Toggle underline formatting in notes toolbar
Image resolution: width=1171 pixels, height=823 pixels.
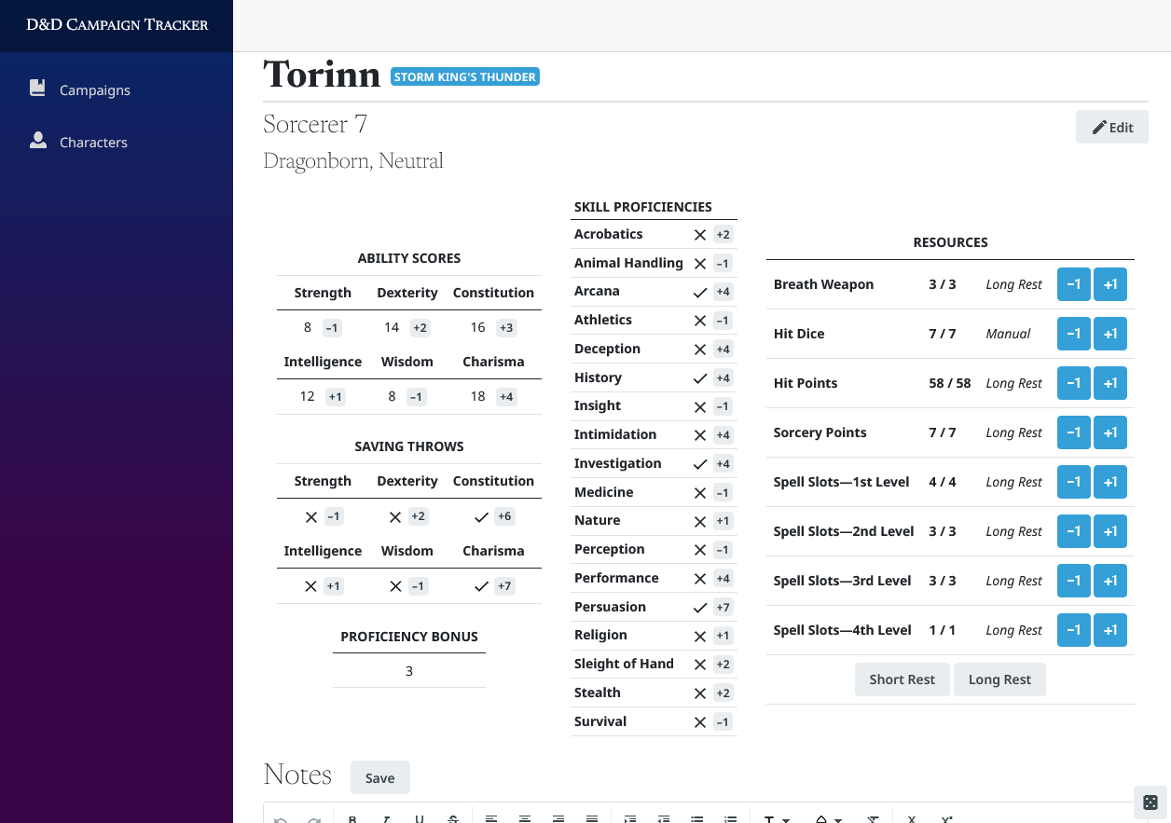point(420,819)
